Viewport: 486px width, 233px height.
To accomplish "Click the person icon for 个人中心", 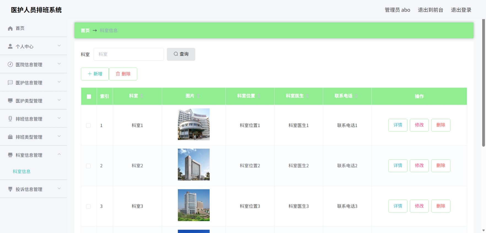I will point(10,46).
